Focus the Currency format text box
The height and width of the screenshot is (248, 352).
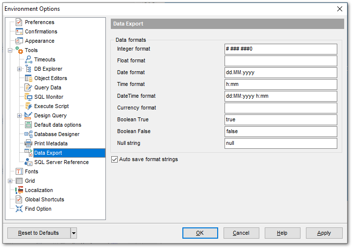[280, 108]
